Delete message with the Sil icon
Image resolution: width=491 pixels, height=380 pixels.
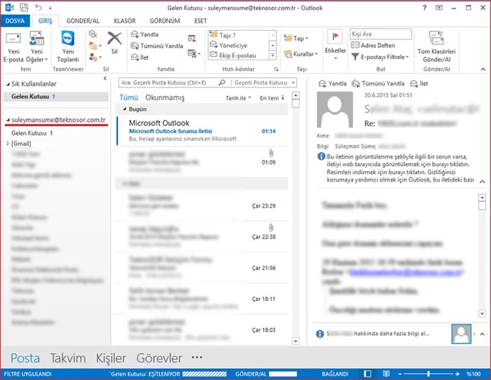114,41
